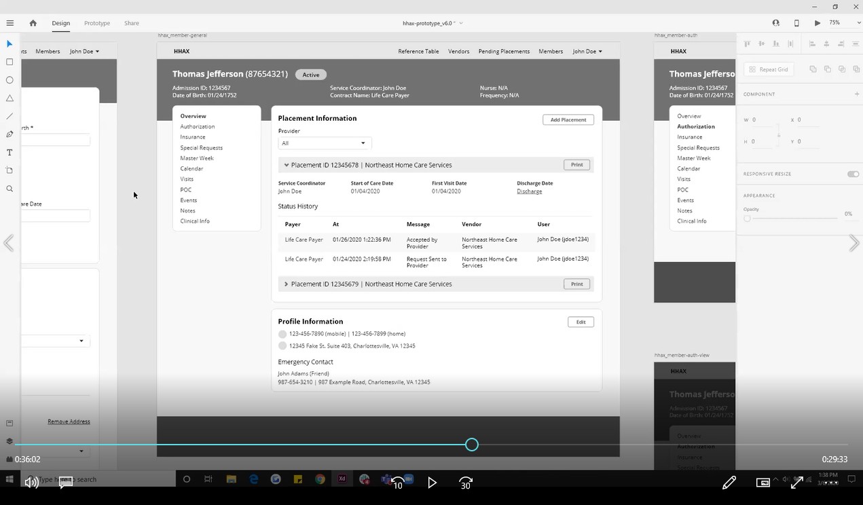Click the Remove Address link
Image resolution: width=863 pixels, height=505 pixels.
click(69, 422)
